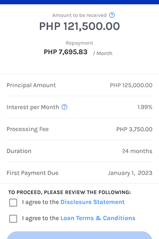Tap the Duration row label
The image size is (159, 239).
pyautogui.click(x=19, y=151)
